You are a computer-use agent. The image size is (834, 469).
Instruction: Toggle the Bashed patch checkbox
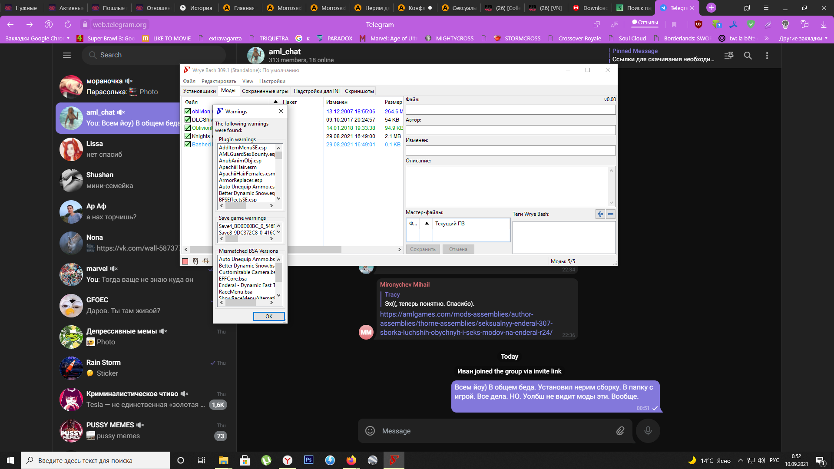188,144
